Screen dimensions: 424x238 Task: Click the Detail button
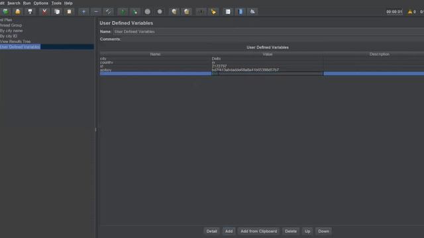pos(212,231)
